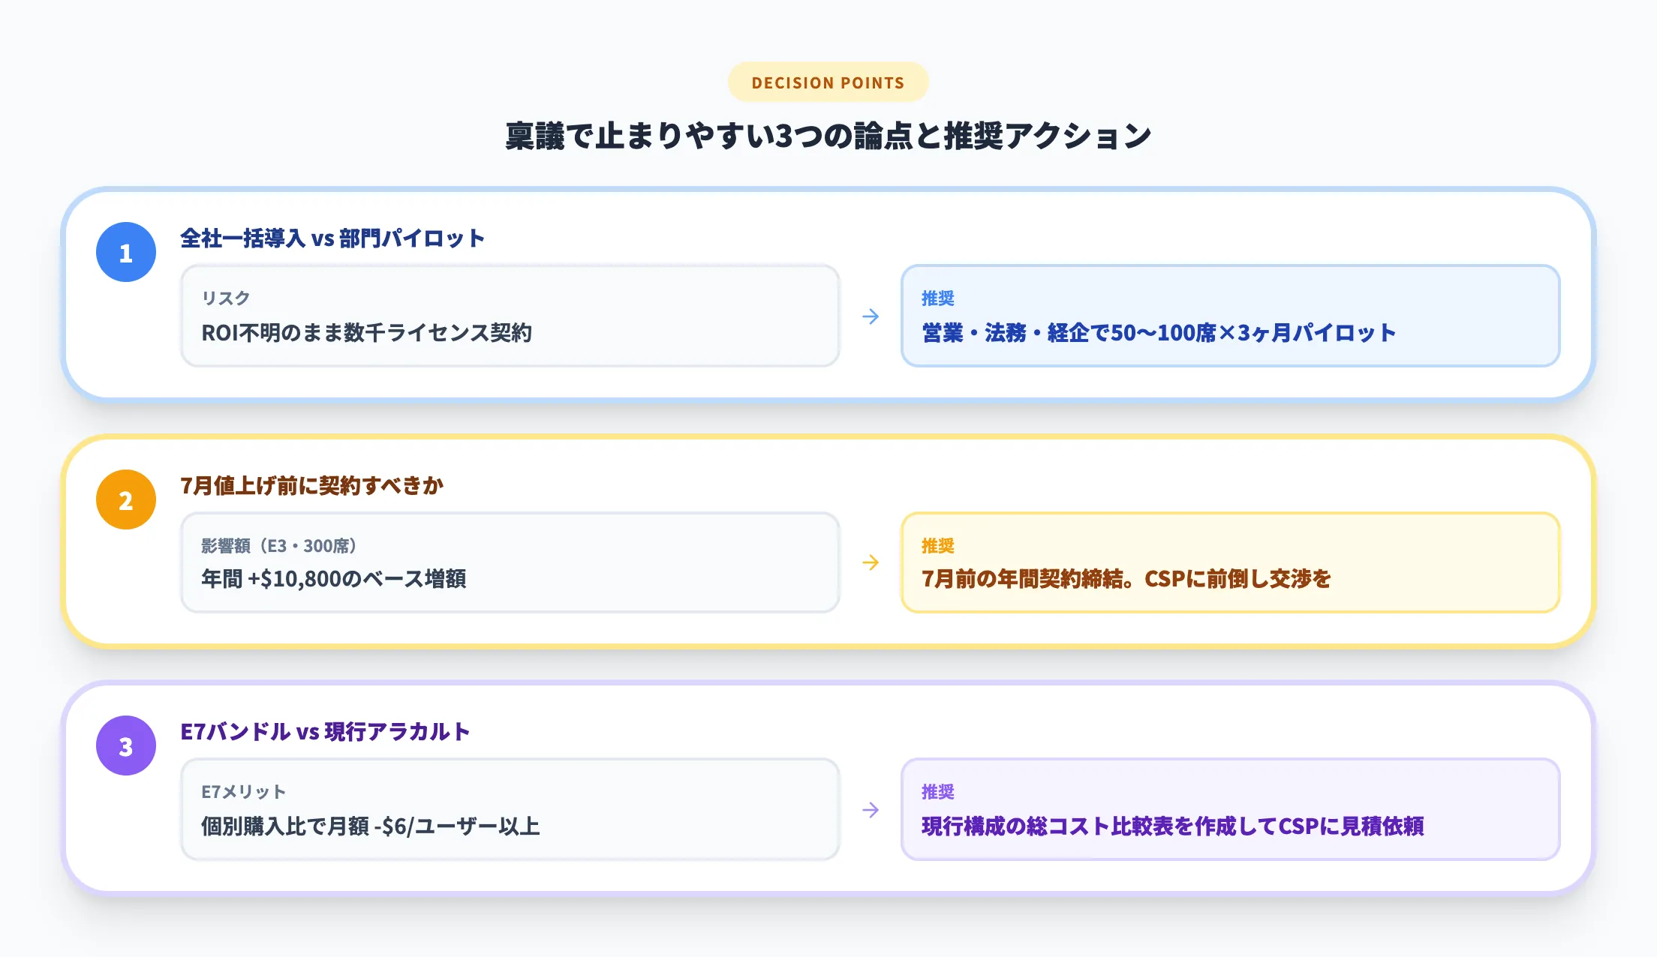This screenshot has height=957, width=1657.
Task: Select the リスク box about ROI不明のライセンス契約
Action: 510,316
